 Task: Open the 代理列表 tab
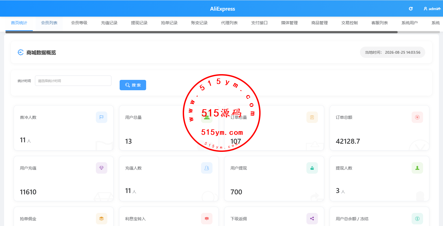click(229, 23)
